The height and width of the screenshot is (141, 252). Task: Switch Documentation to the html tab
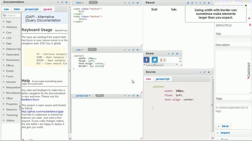17,9
